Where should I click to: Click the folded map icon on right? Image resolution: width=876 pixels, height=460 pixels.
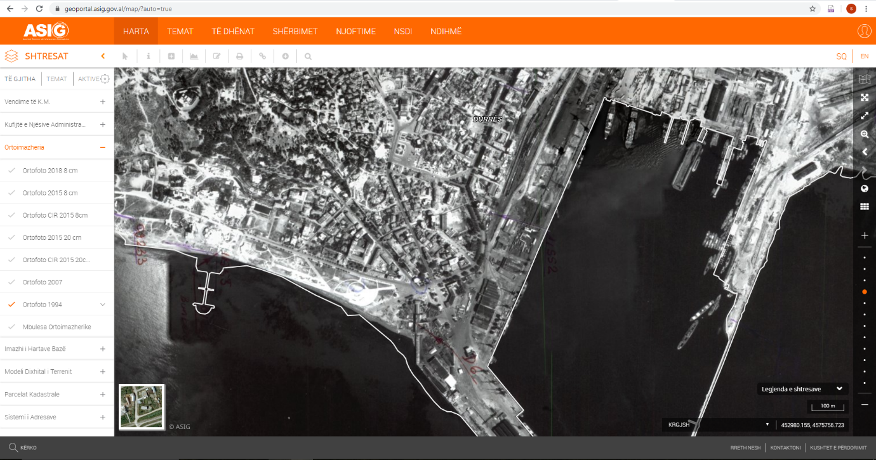(x=864, y=79)
